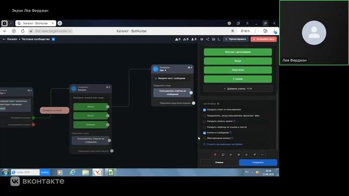Click the second green button in the Каталог node
The width and height of the screenshot is (349, 196).
pos(91,116)
